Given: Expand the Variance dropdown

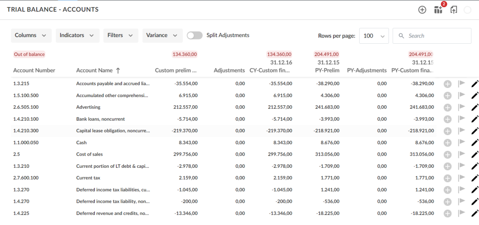Looking at the screenshot, I should point(162,36).
